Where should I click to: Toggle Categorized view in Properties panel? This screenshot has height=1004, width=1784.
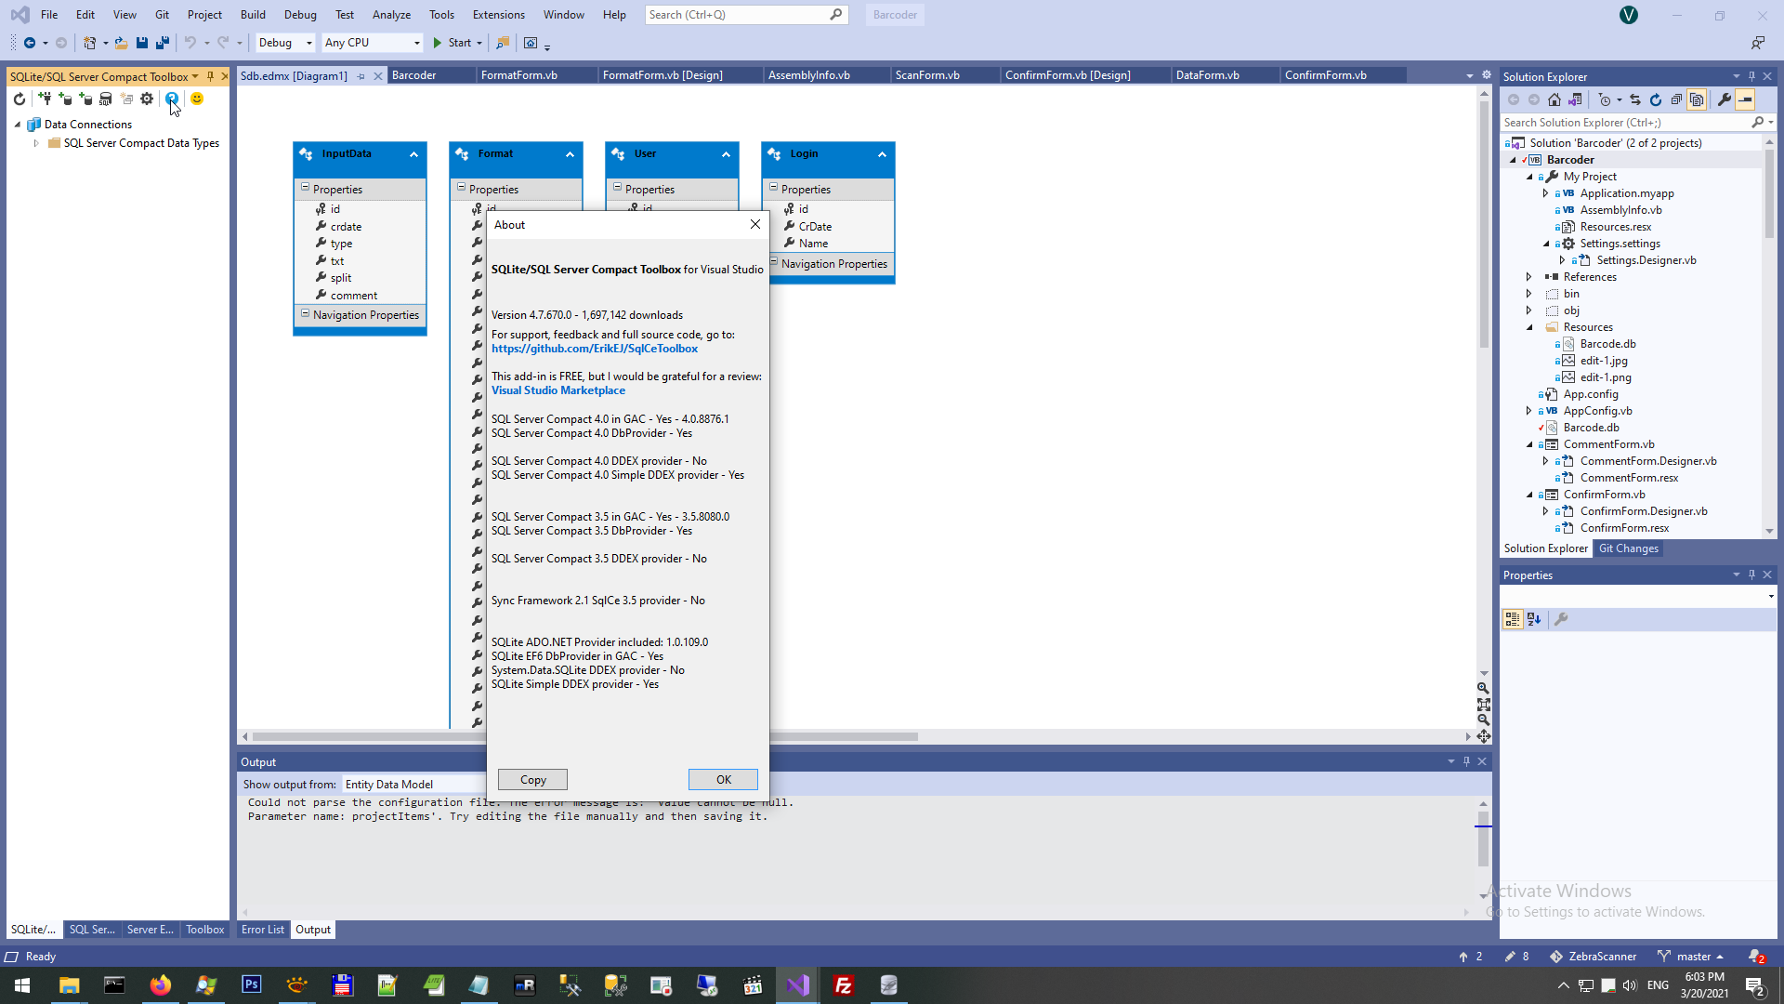point(1513,619)
